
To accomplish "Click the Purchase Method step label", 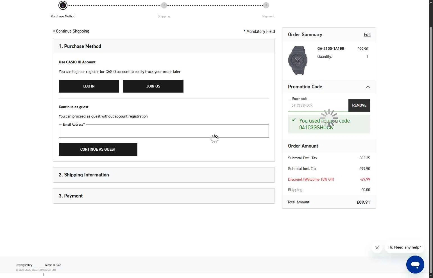I will coord(63,16).
